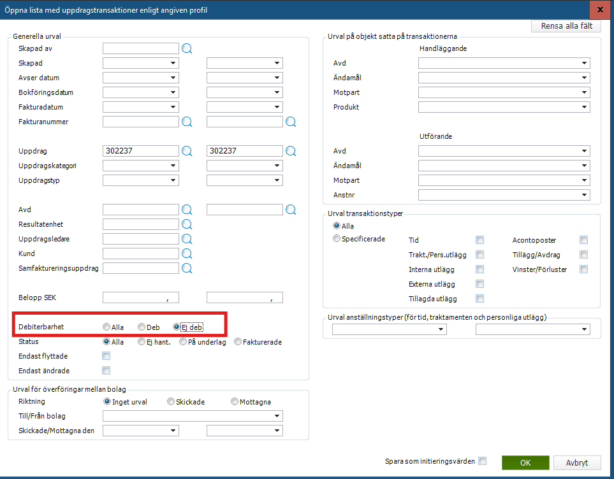Focus first Uppdrag field with 302237
The image size is (614, 479).
141,151
